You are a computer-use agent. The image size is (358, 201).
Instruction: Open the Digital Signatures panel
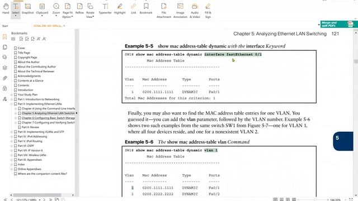point(4,99)
